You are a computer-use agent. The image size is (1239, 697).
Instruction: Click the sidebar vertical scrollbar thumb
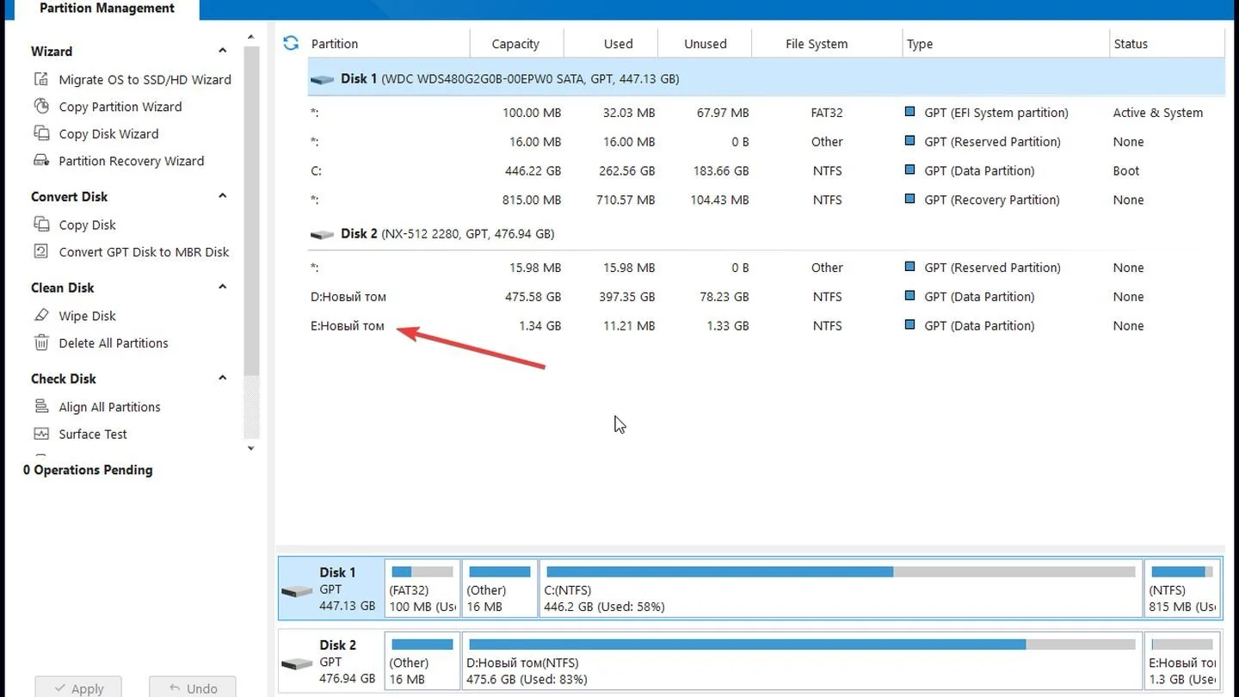pyautogui.click(x=251, y=211)
